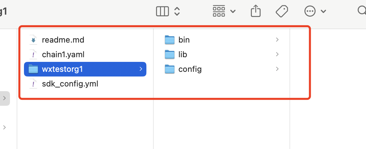Click the Share icon in toolbar
The height and width of the screenshot is (149, 366).
tap(256, 11)
